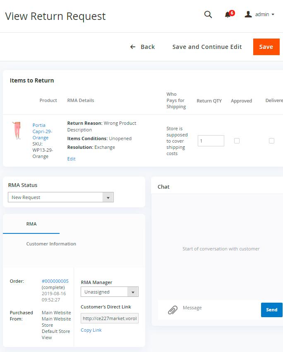Send the chat message
283x352 pixels.
coord(271,310)
